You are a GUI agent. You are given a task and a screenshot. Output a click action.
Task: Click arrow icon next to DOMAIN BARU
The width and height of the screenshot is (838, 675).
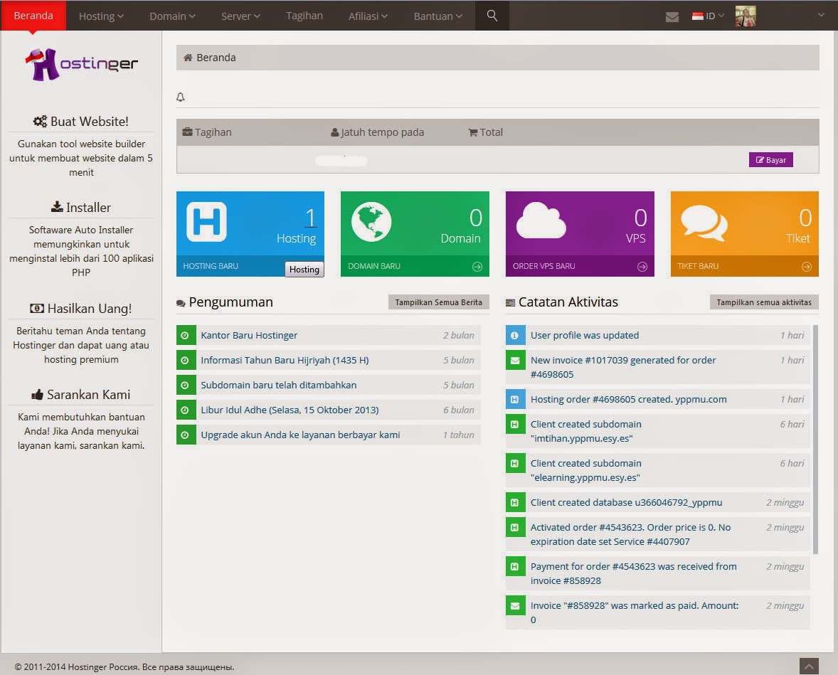coord(477,266)
